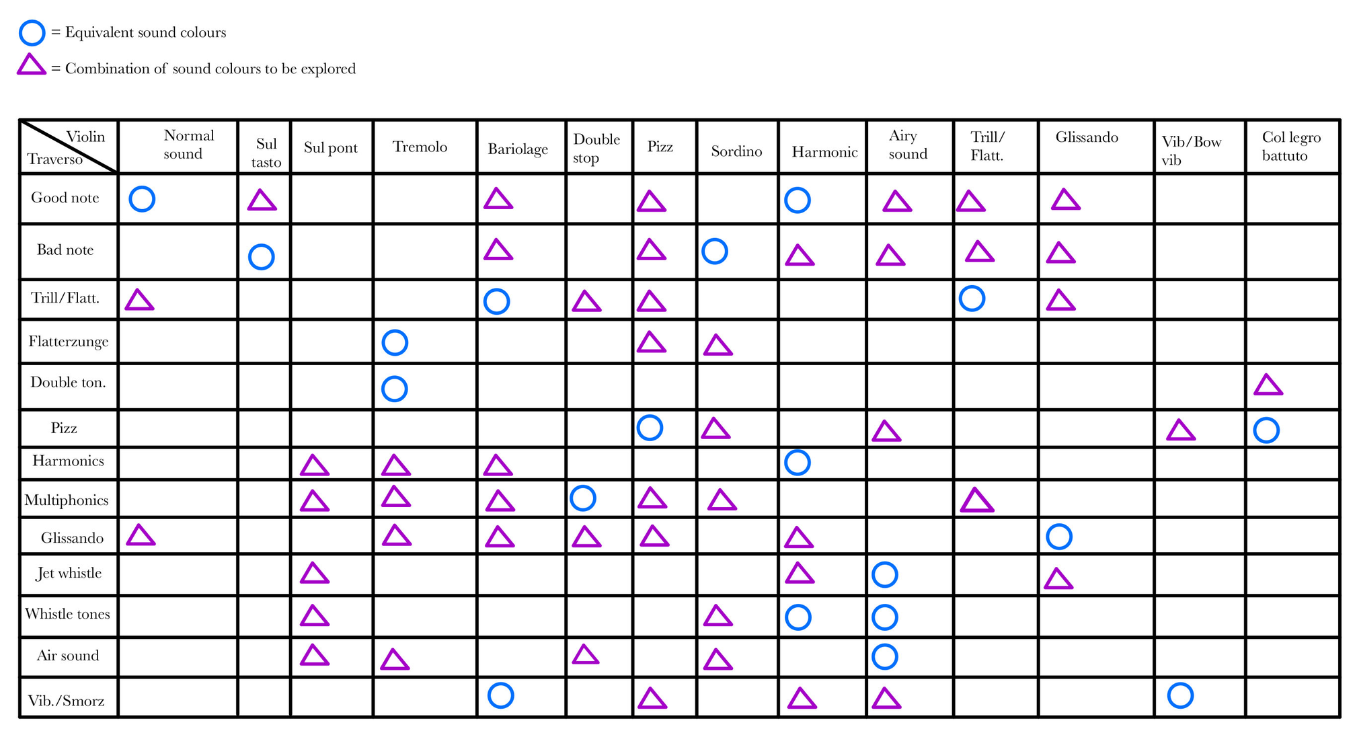Click the triangle in Trill/Flatt. row under Normal sound
Image resolution: width=1357 pixels, height=733 pixels.
139,301
